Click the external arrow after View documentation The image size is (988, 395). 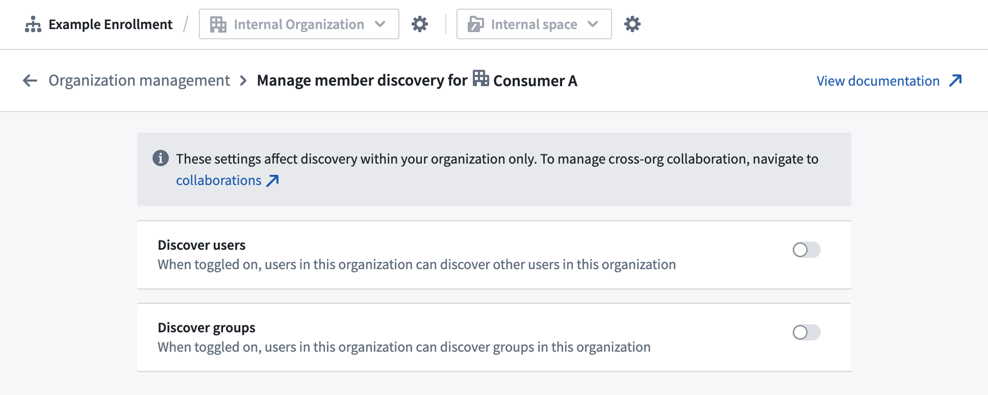pyautogui.click(x=955, y=81)
